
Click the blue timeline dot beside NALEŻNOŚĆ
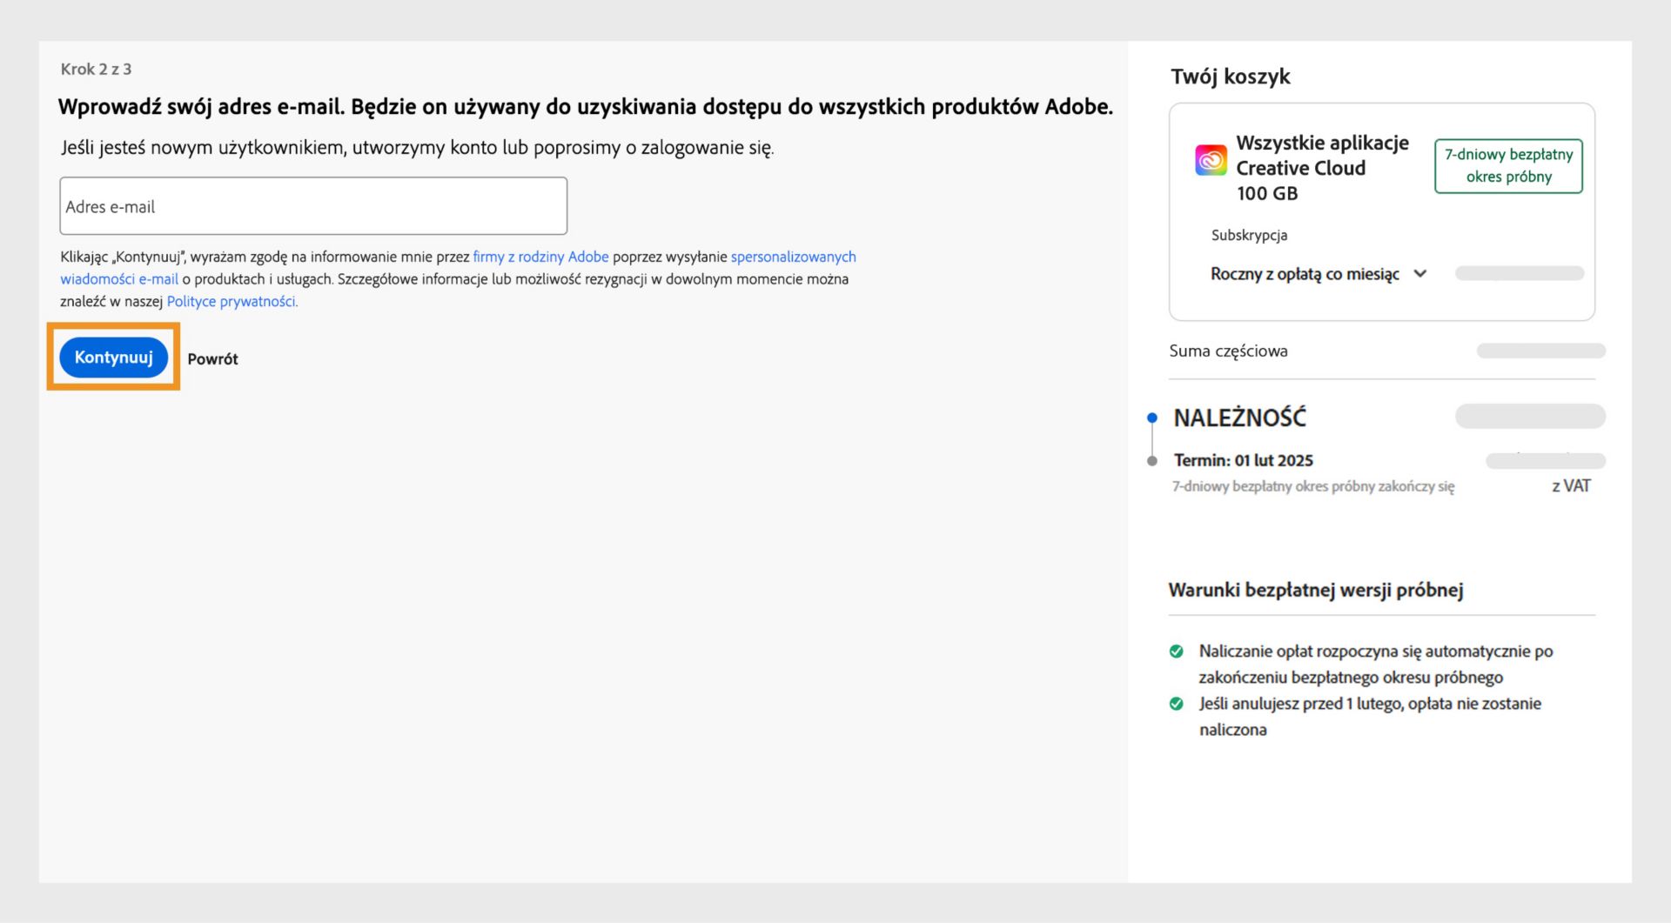[1152, 418]
